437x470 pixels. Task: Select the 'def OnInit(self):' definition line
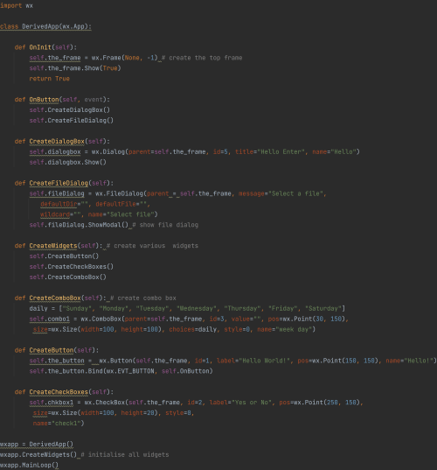[45, 47]
